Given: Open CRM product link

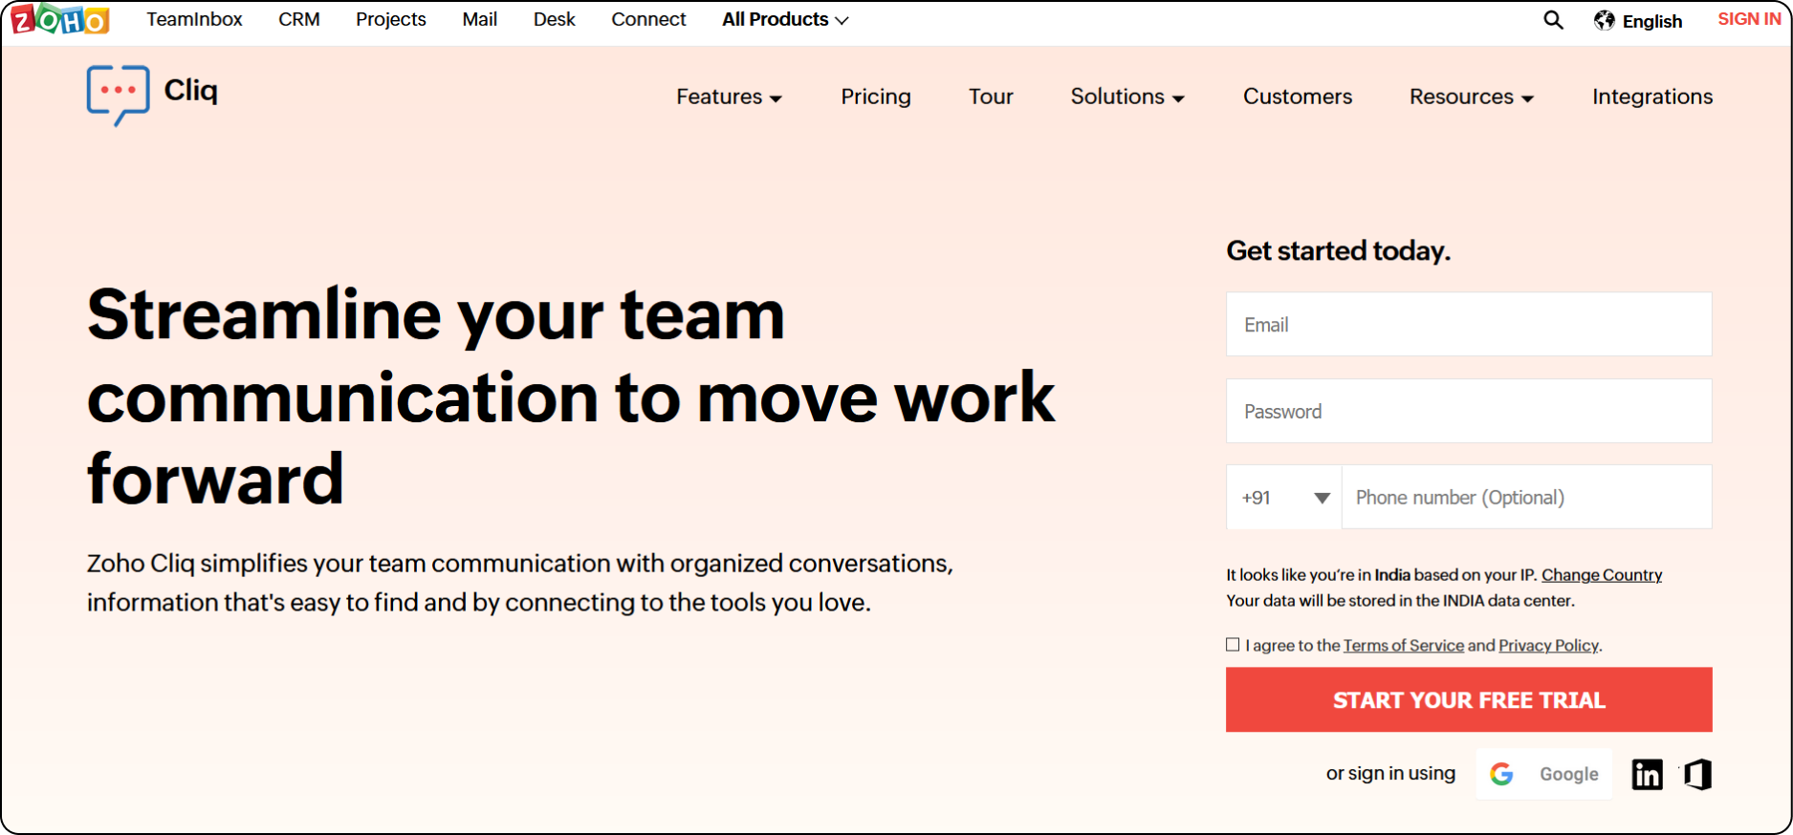Looking at the screenshot, I should tap(299, 19).
